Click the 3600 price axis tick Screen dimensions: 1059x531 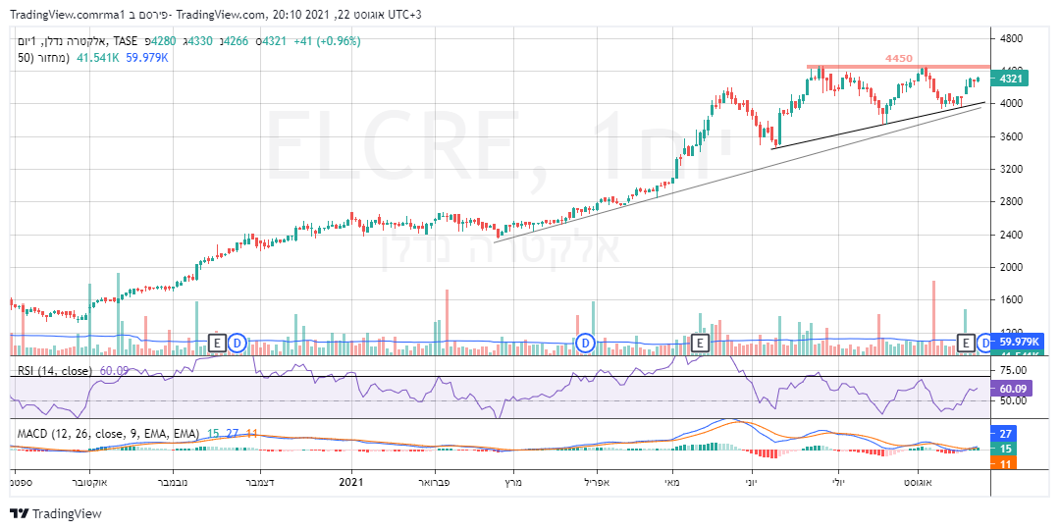(x=1011, y=137)
